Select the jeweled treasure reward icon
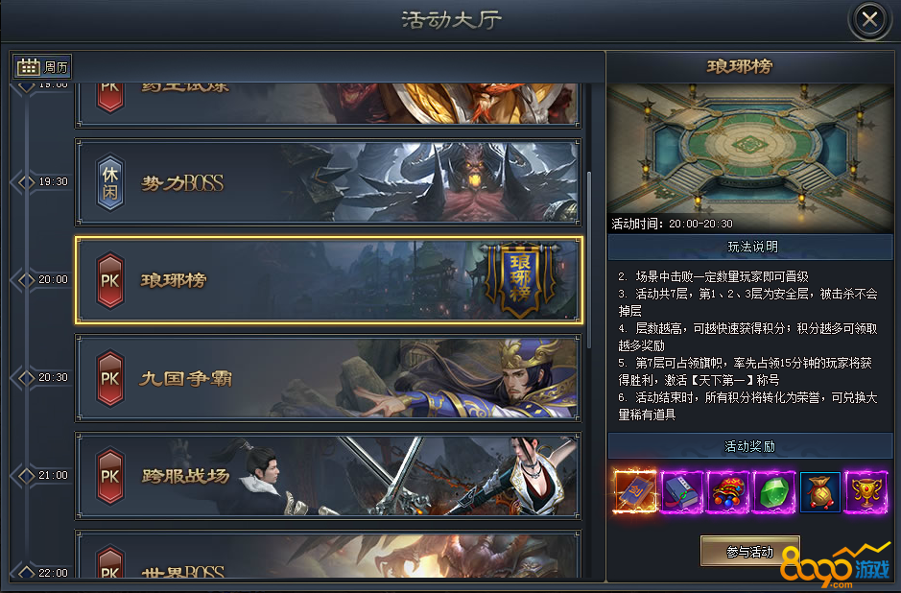Screen dimensions: 901x593 [727, 492]
